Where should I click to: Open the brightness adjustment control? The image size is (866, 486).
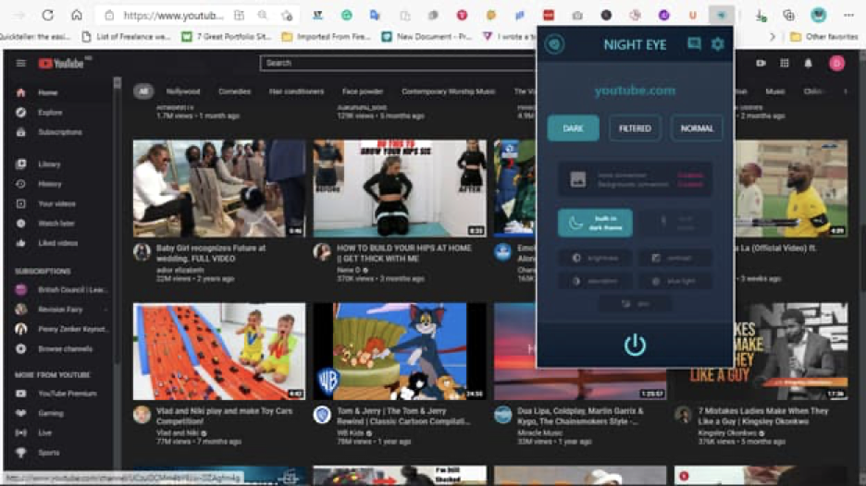click(x=596, y=258)
